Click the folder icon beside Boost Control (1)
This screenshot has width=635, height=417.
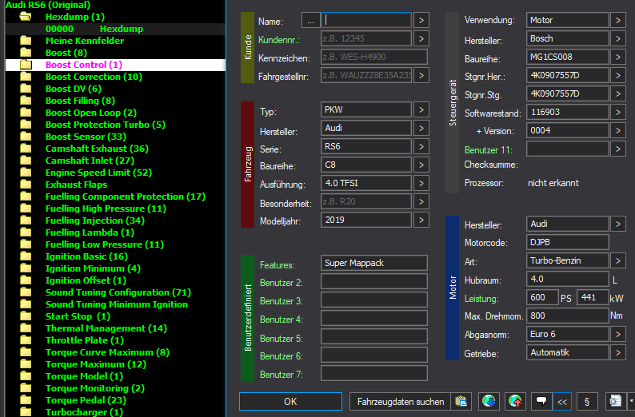(26, 65)
